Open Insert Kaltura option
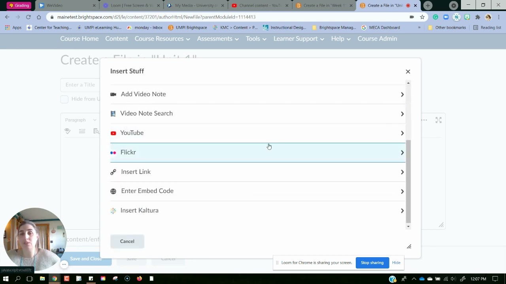Viewport: 506px width, 284px height. tap(258, 211)
